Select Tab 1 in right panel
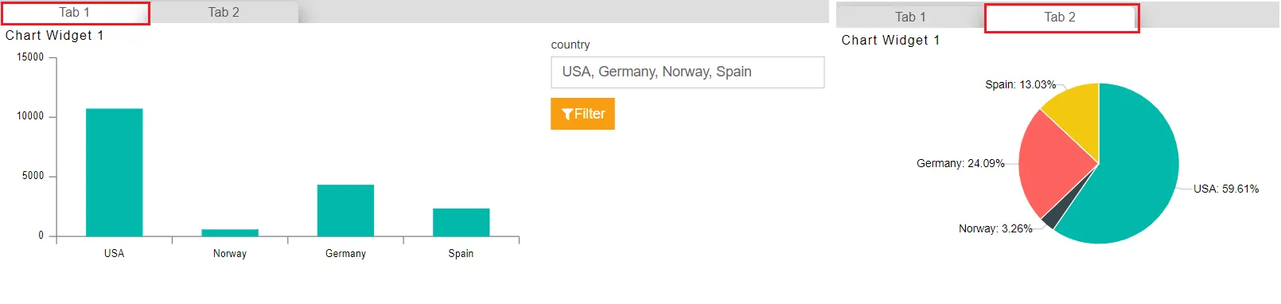The height and width of the screenshot is (304, 1281). 910,17
